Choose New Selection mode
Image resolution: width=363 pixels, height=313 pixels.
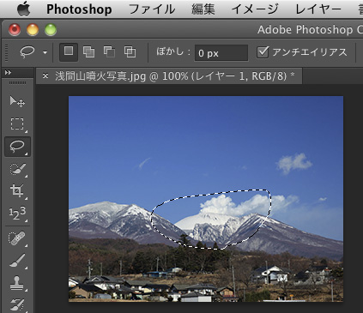click(x=69, y=52)
